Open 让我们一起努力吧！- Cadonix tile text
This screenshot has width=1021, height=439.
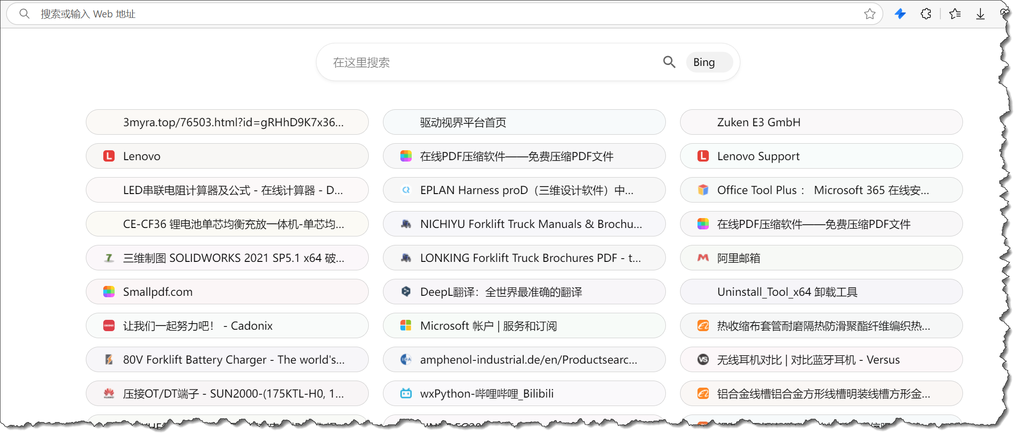[198, 326]
